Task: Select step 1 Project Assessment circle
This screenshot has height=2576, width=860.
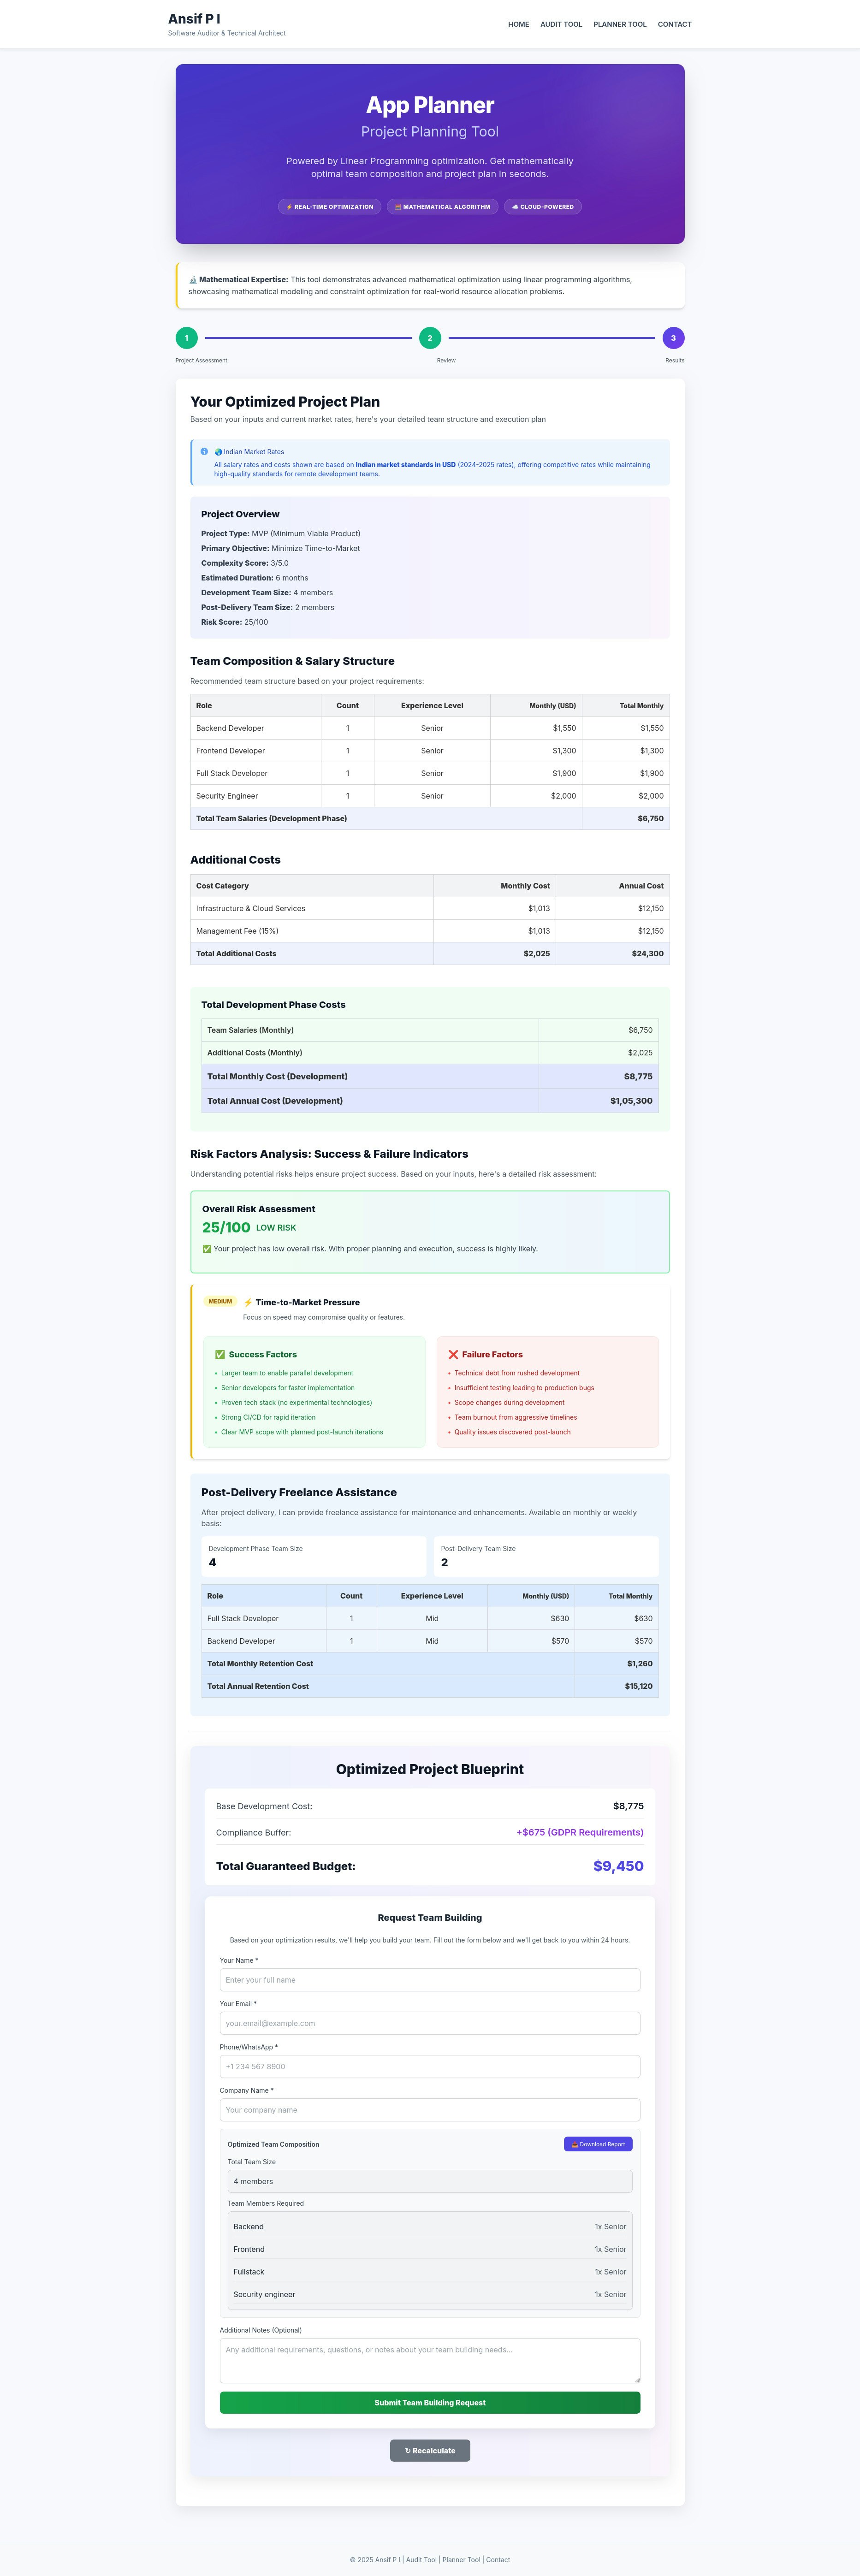Action: coord(187,338)
